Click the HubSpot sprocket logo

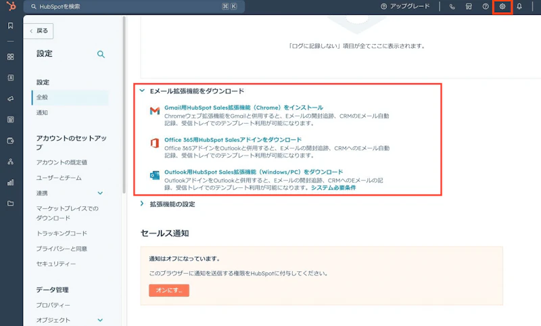pyautogui.click(x=11, y=6)
